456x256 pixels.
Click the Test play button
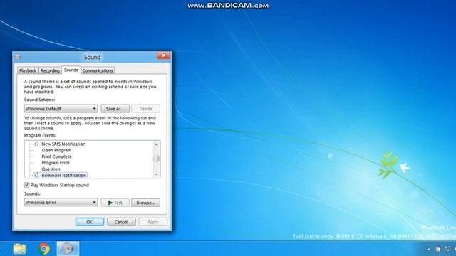[x=115, y=203]
